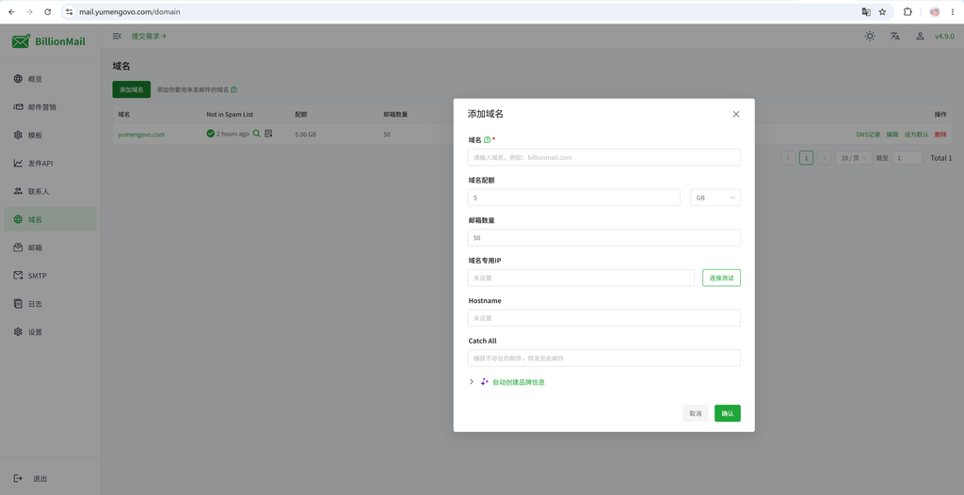
Task: Open the browser profile avatar
Action: pos(935,11)
